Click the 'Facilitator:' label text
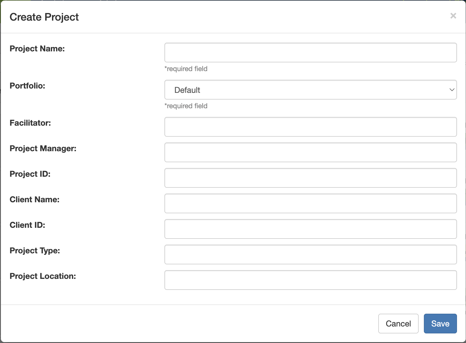Screen dimensions: 466x343 [x=30, y=123]
